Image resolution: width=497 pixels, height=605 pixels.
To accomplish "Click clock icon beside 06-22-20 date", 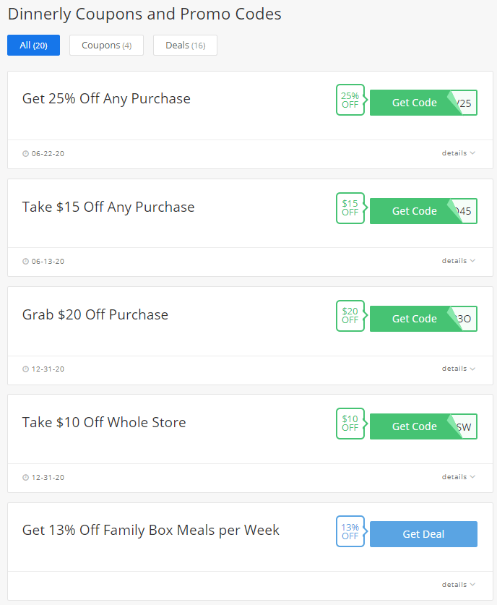I will [x=25, y=153].
